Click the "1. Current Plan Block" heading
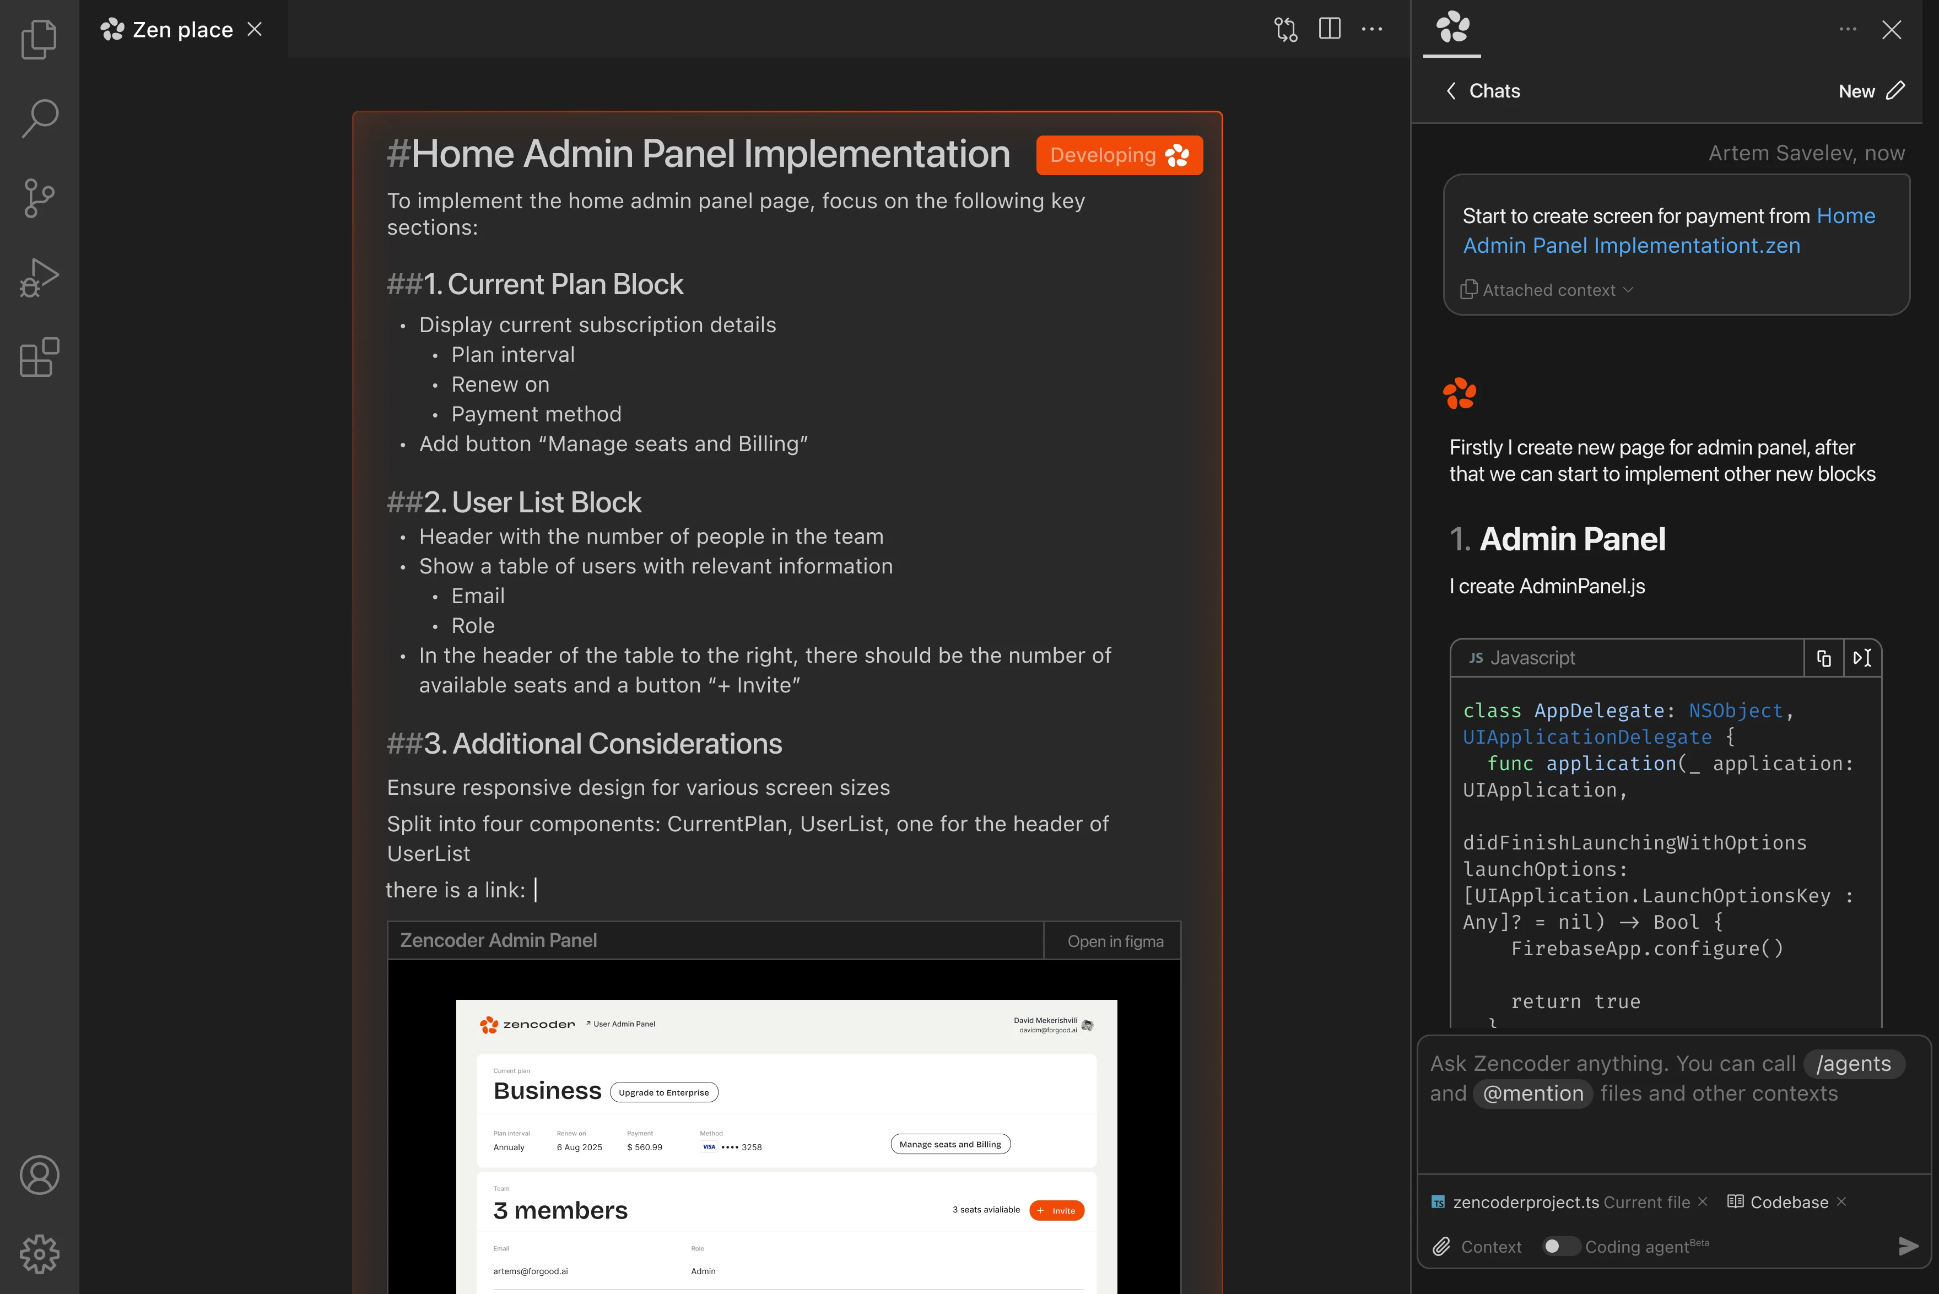The width and height of the screenshot is (1939, 1294). tap(535, 285)
